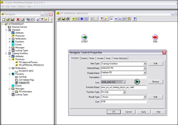Click Edit button next to Item Type
The image size is (178, 125).
[156, 63]
